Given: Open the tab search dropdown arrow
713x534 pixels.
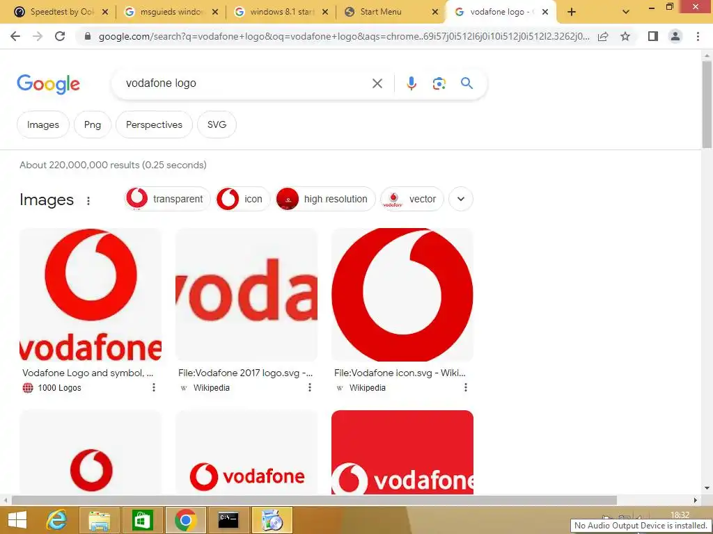Looking at the screenshot, I should coord(626,13).
